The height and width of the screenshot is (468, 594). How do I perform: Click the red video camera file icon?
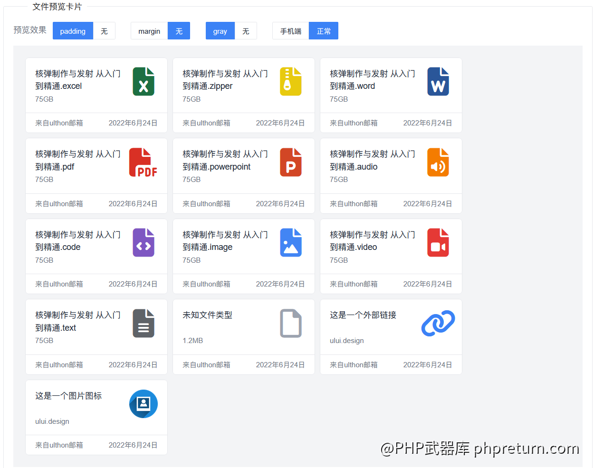click(438, 243)
